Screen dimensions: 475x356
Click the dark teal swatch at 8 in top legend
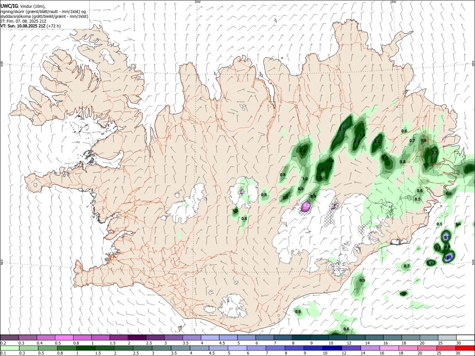point(301,337)
